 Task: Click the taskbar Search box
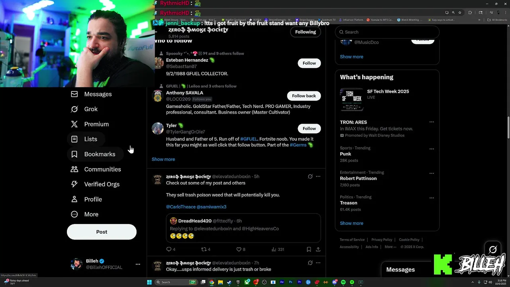pyautogui.click(x=176, y=282)
